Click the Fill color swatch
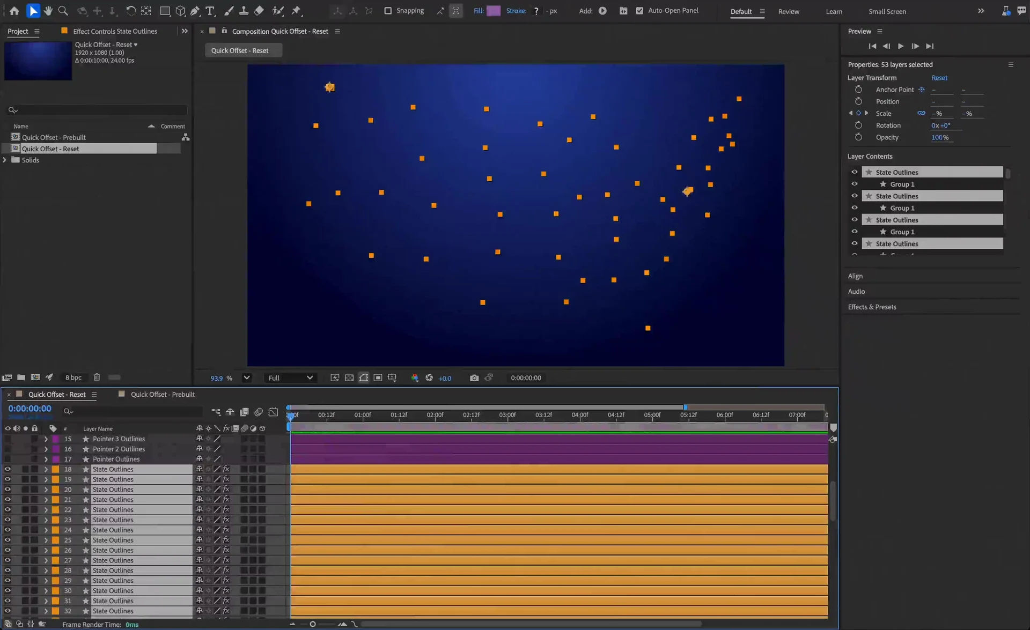This screenshot has height=630, width=1030. click(494, 11)
